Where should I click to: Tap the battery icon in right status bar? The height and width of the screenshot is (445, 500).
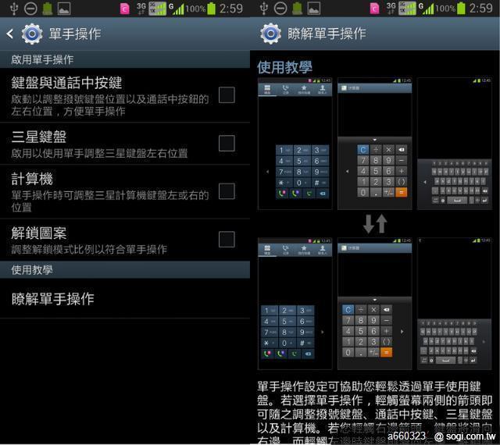coord(461,9)
